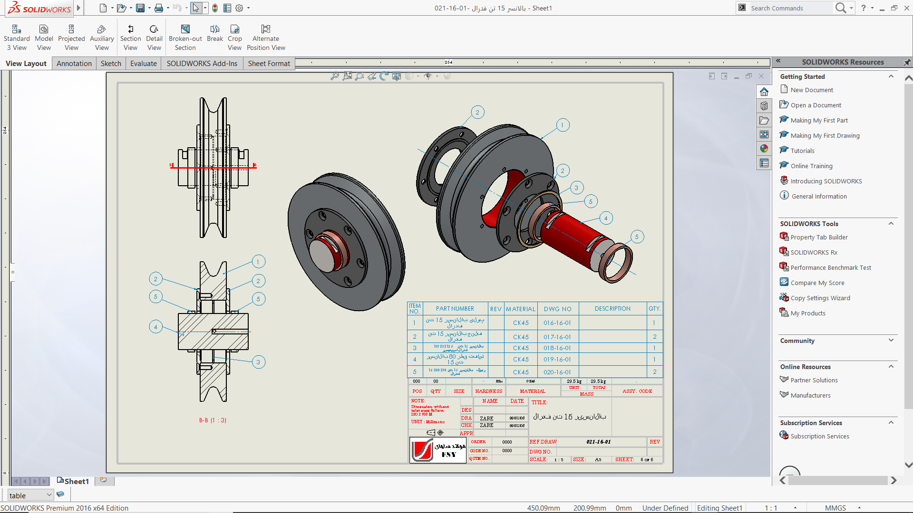Add a new sheet tab
Image resolution: width=913 pixels, height=513 pixels.
point(103,480)
